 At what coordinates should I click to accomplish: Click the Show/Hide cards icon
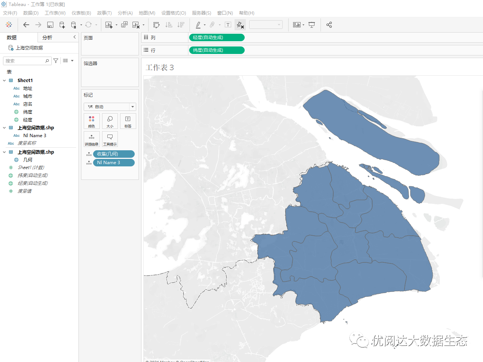[x=297, y=25]
